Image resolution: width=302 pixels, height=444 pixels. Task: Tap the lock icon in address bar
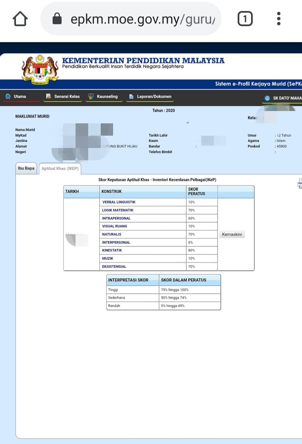tap(57, 18)
